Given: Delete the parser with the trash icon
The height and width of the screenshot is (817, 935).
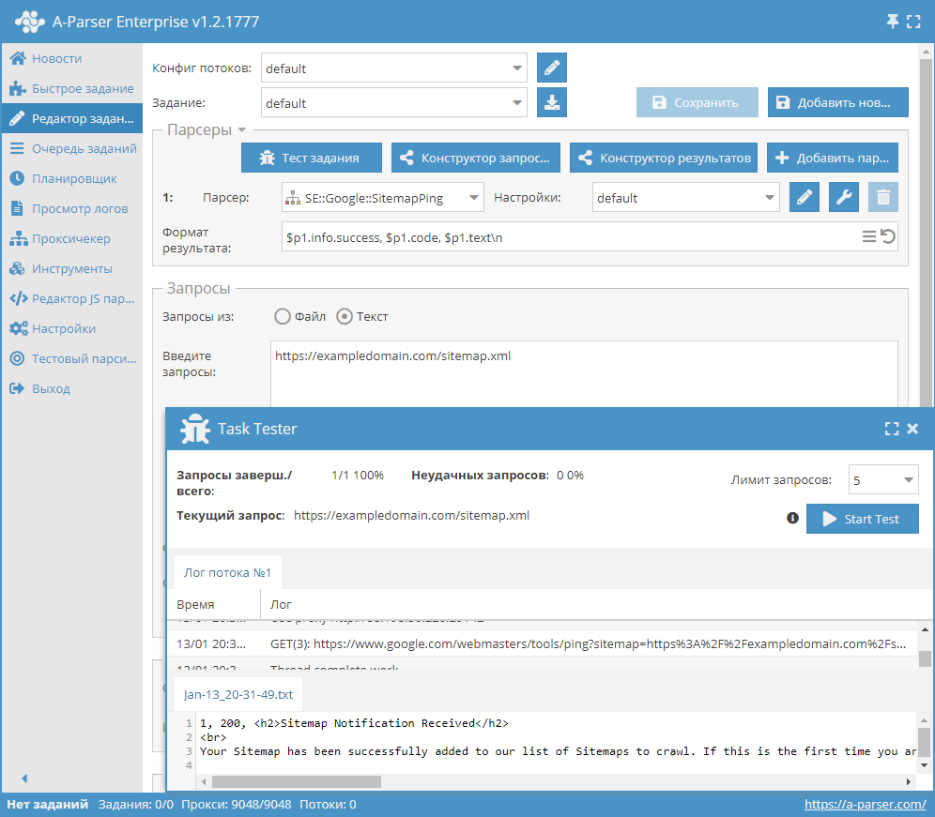Looking at the screenshot, I should [x=883, y=197].
